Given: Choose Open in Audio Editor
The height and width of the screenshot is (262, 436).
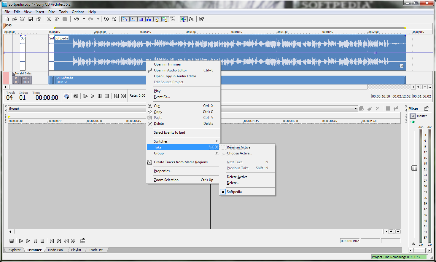Looking at the screenshot, I should (x=183, y=70).
